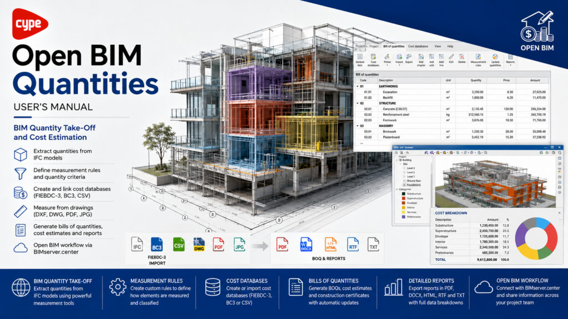Collapse chapter 02 Structure

357,104
